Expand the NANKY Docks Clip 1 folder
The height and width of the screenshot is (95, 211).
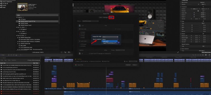[x=18, y=38]
